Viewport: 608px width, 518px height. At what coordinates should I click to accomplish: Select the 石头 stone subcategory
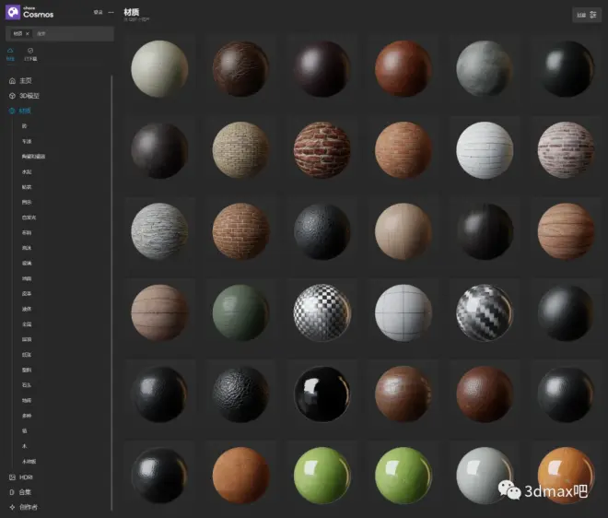(27, 385)
